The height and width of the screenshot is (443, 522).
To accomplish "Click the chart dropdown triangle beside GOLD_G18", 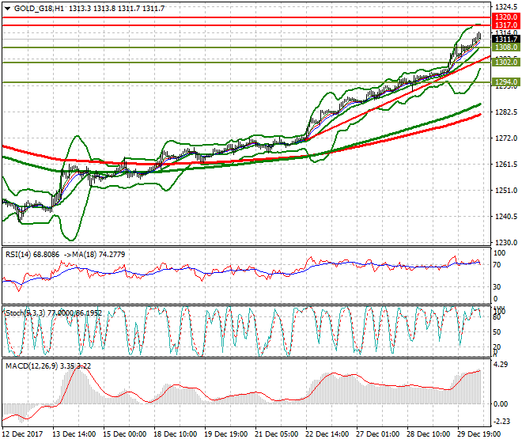I will click(7, 9).
